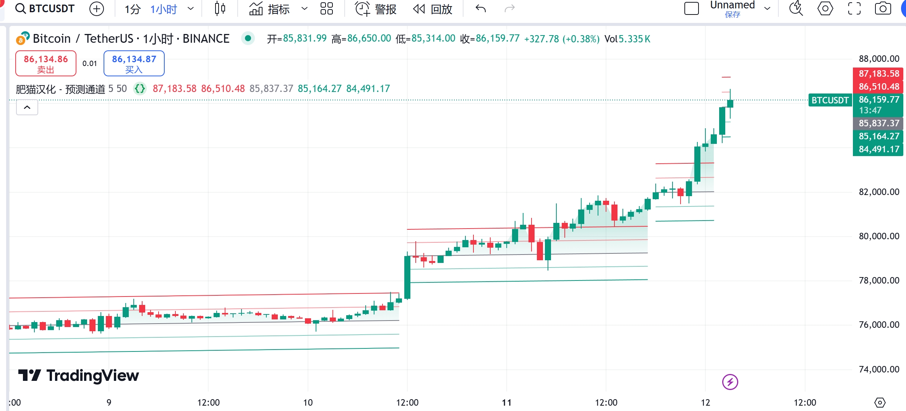The image size is (906, 411).
Task: Create an alert via 警报 button
Action: pos(376,8)
